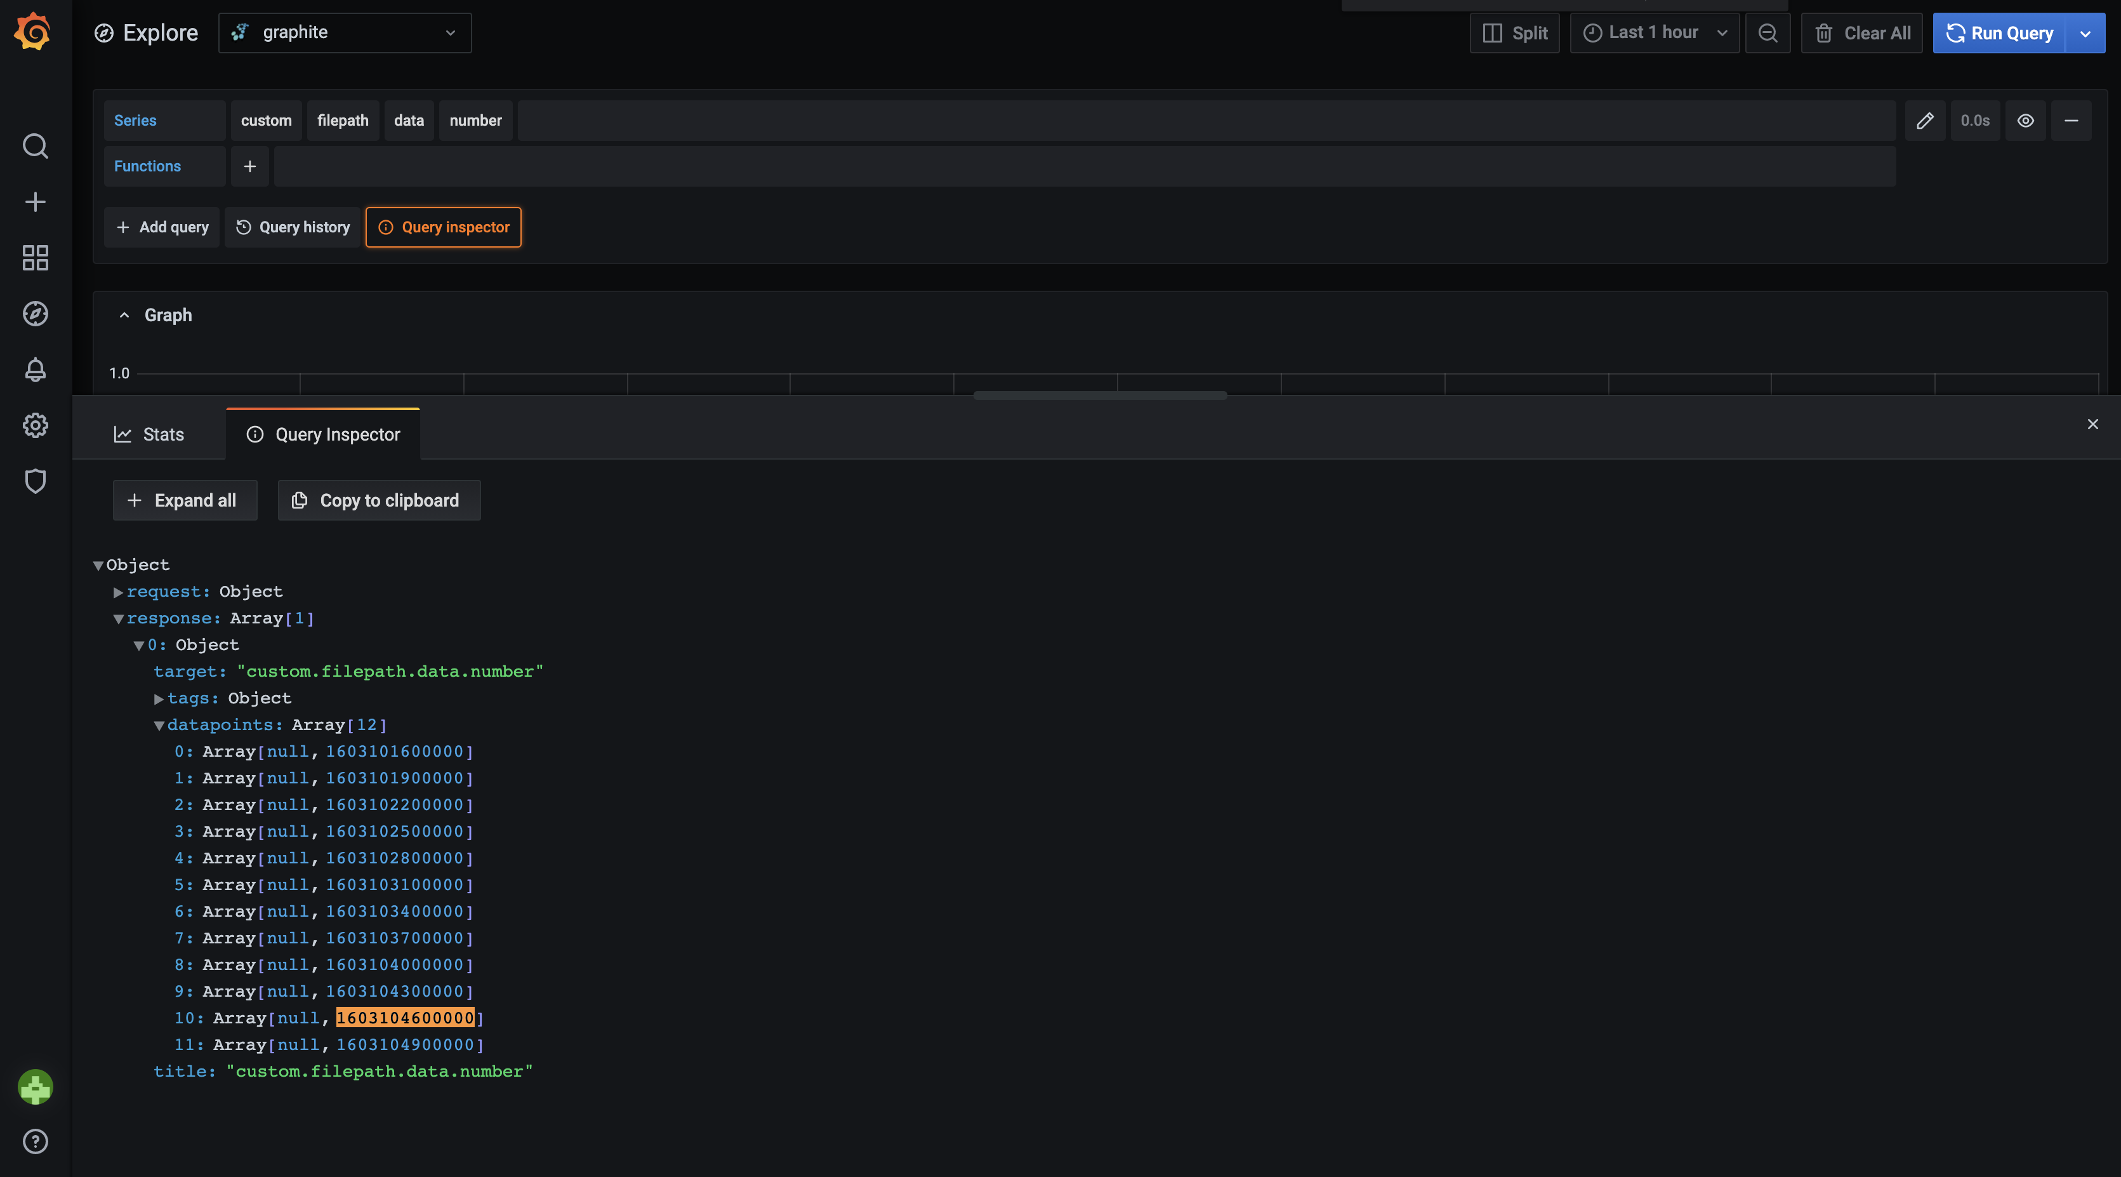The height and width of the screenshot is (1177, 2121).
Task: Toggle query visibility with the eye icon
Action: (x=2025, y=120)
